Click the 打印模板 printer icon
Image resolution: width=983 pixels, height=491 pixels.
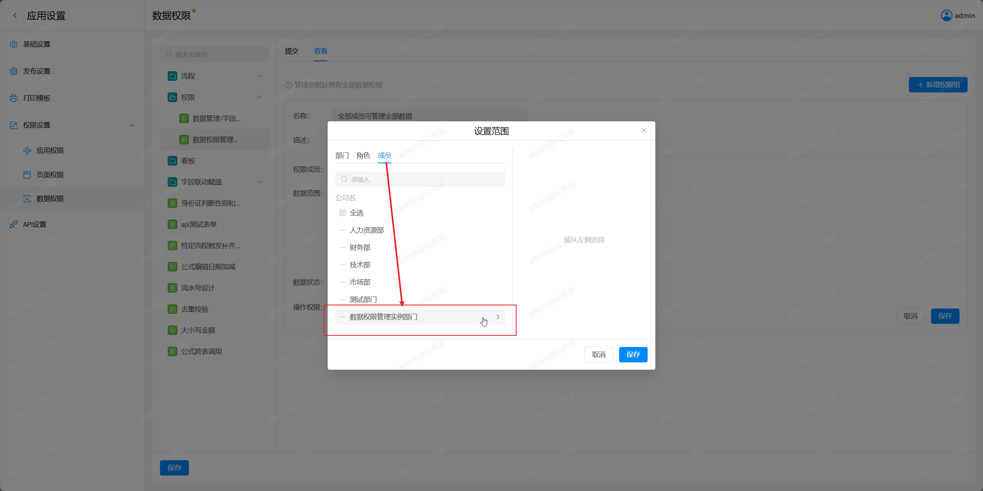click(13, 98)
